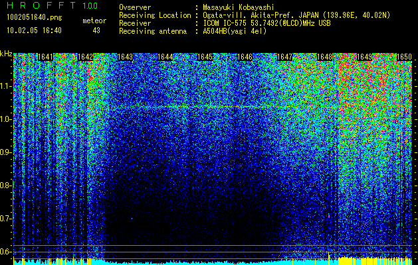Screen dimensions: 418x265
Task: Click the ICOM IC-575 receiver text
Action: [266, 23]
